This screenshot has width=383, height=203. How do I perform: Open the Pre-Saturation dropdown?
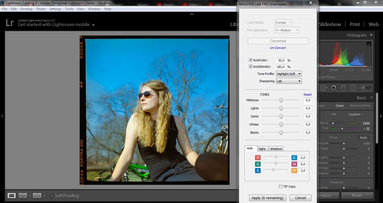pyautogui.click(x=287, y=30)
